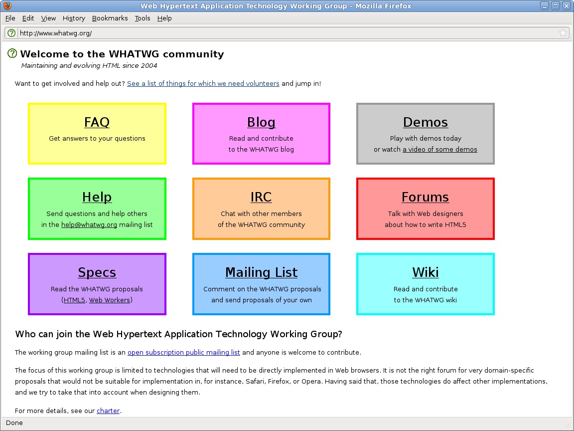Visit the Forums link

(x=425, y=197)
